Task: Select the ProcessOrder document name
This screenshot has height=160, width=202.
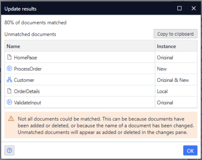Action: (x=28, y=69)
